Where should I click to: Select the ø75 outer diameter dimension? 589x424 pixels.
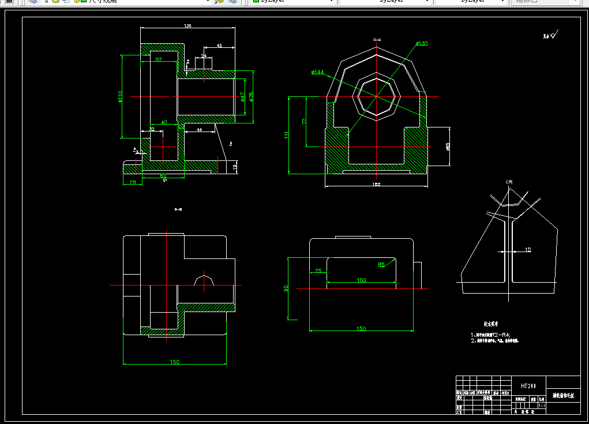point(251,96)
